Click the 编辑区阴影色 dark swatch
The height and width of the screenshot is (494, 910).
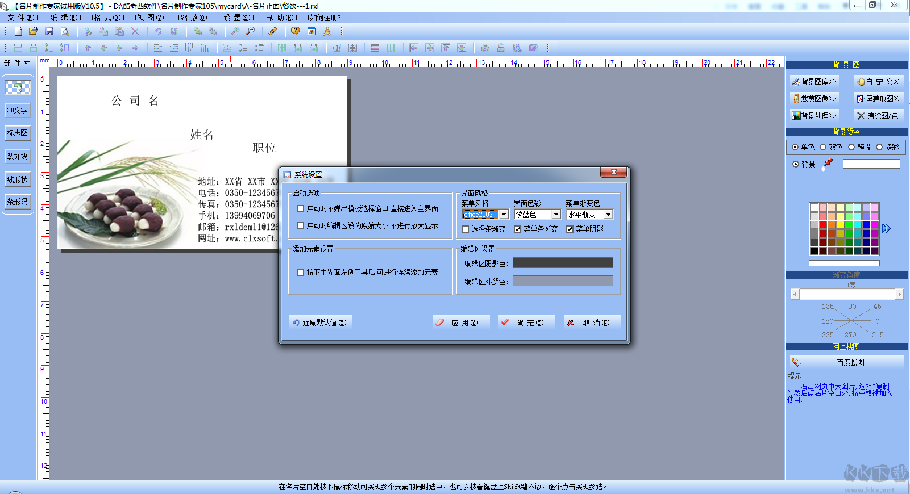coord(563,262)
